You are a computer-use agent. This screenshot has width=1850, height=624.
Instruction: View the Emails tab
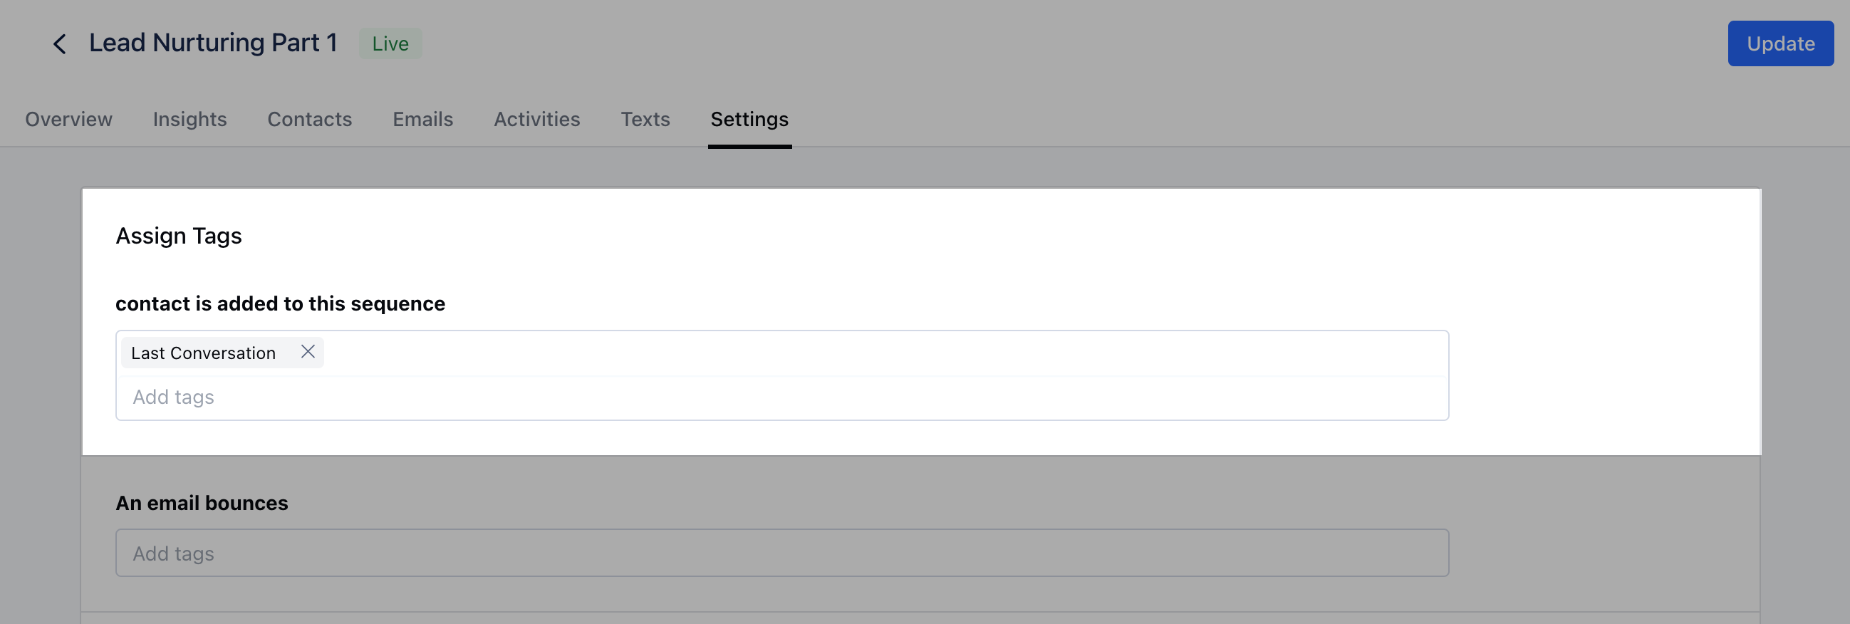click(x=423, y=119)
